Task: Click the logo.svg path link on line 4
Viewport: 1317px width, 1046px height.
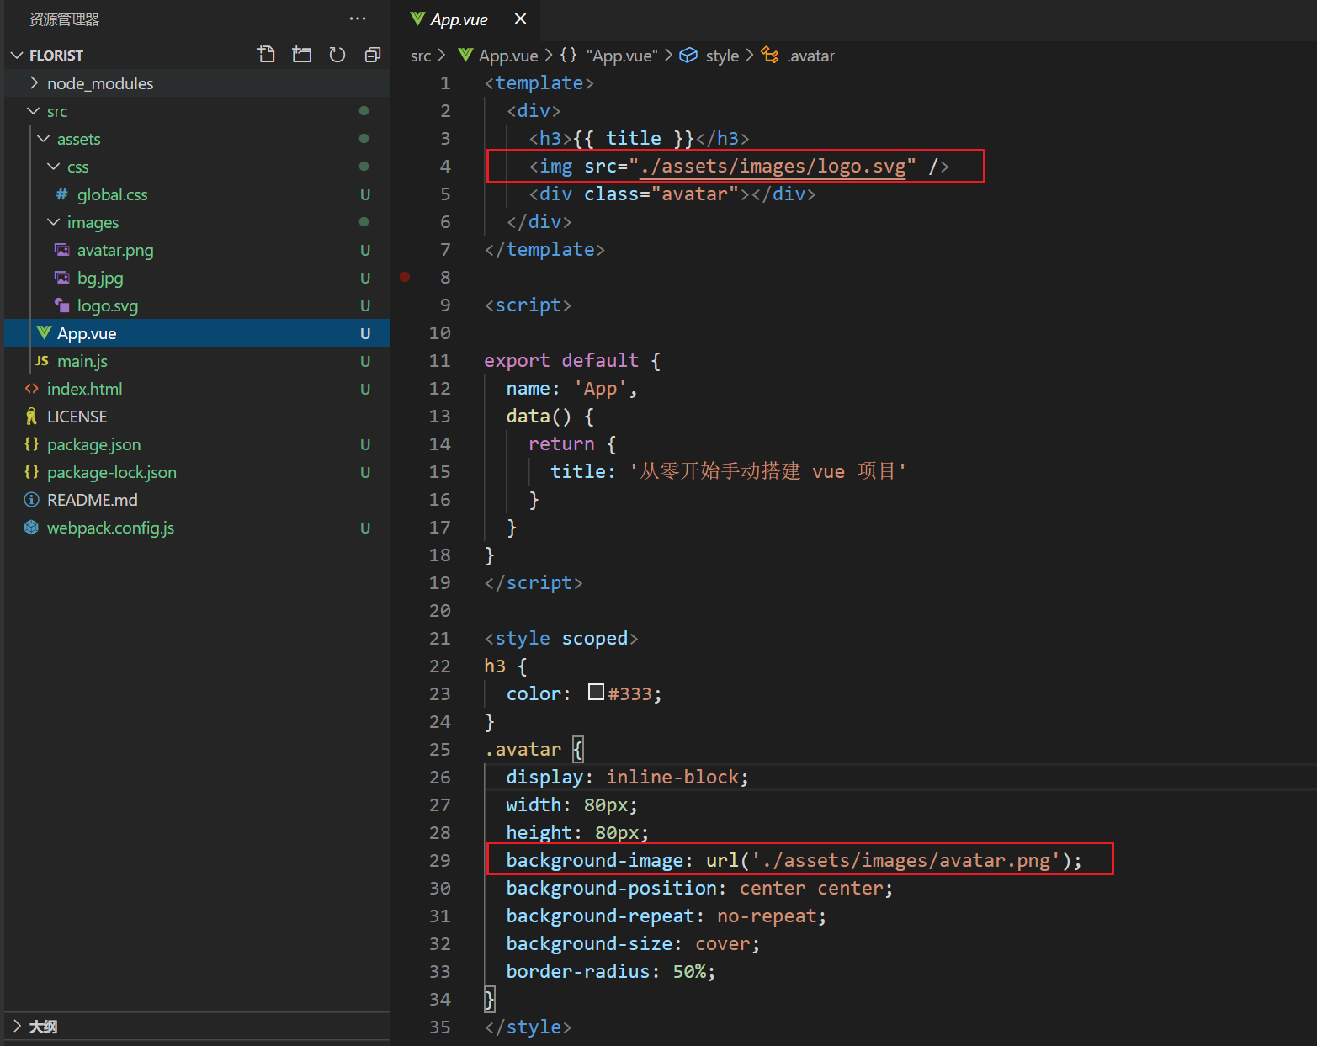Action: pyautogui.click(x=773, y=167)
